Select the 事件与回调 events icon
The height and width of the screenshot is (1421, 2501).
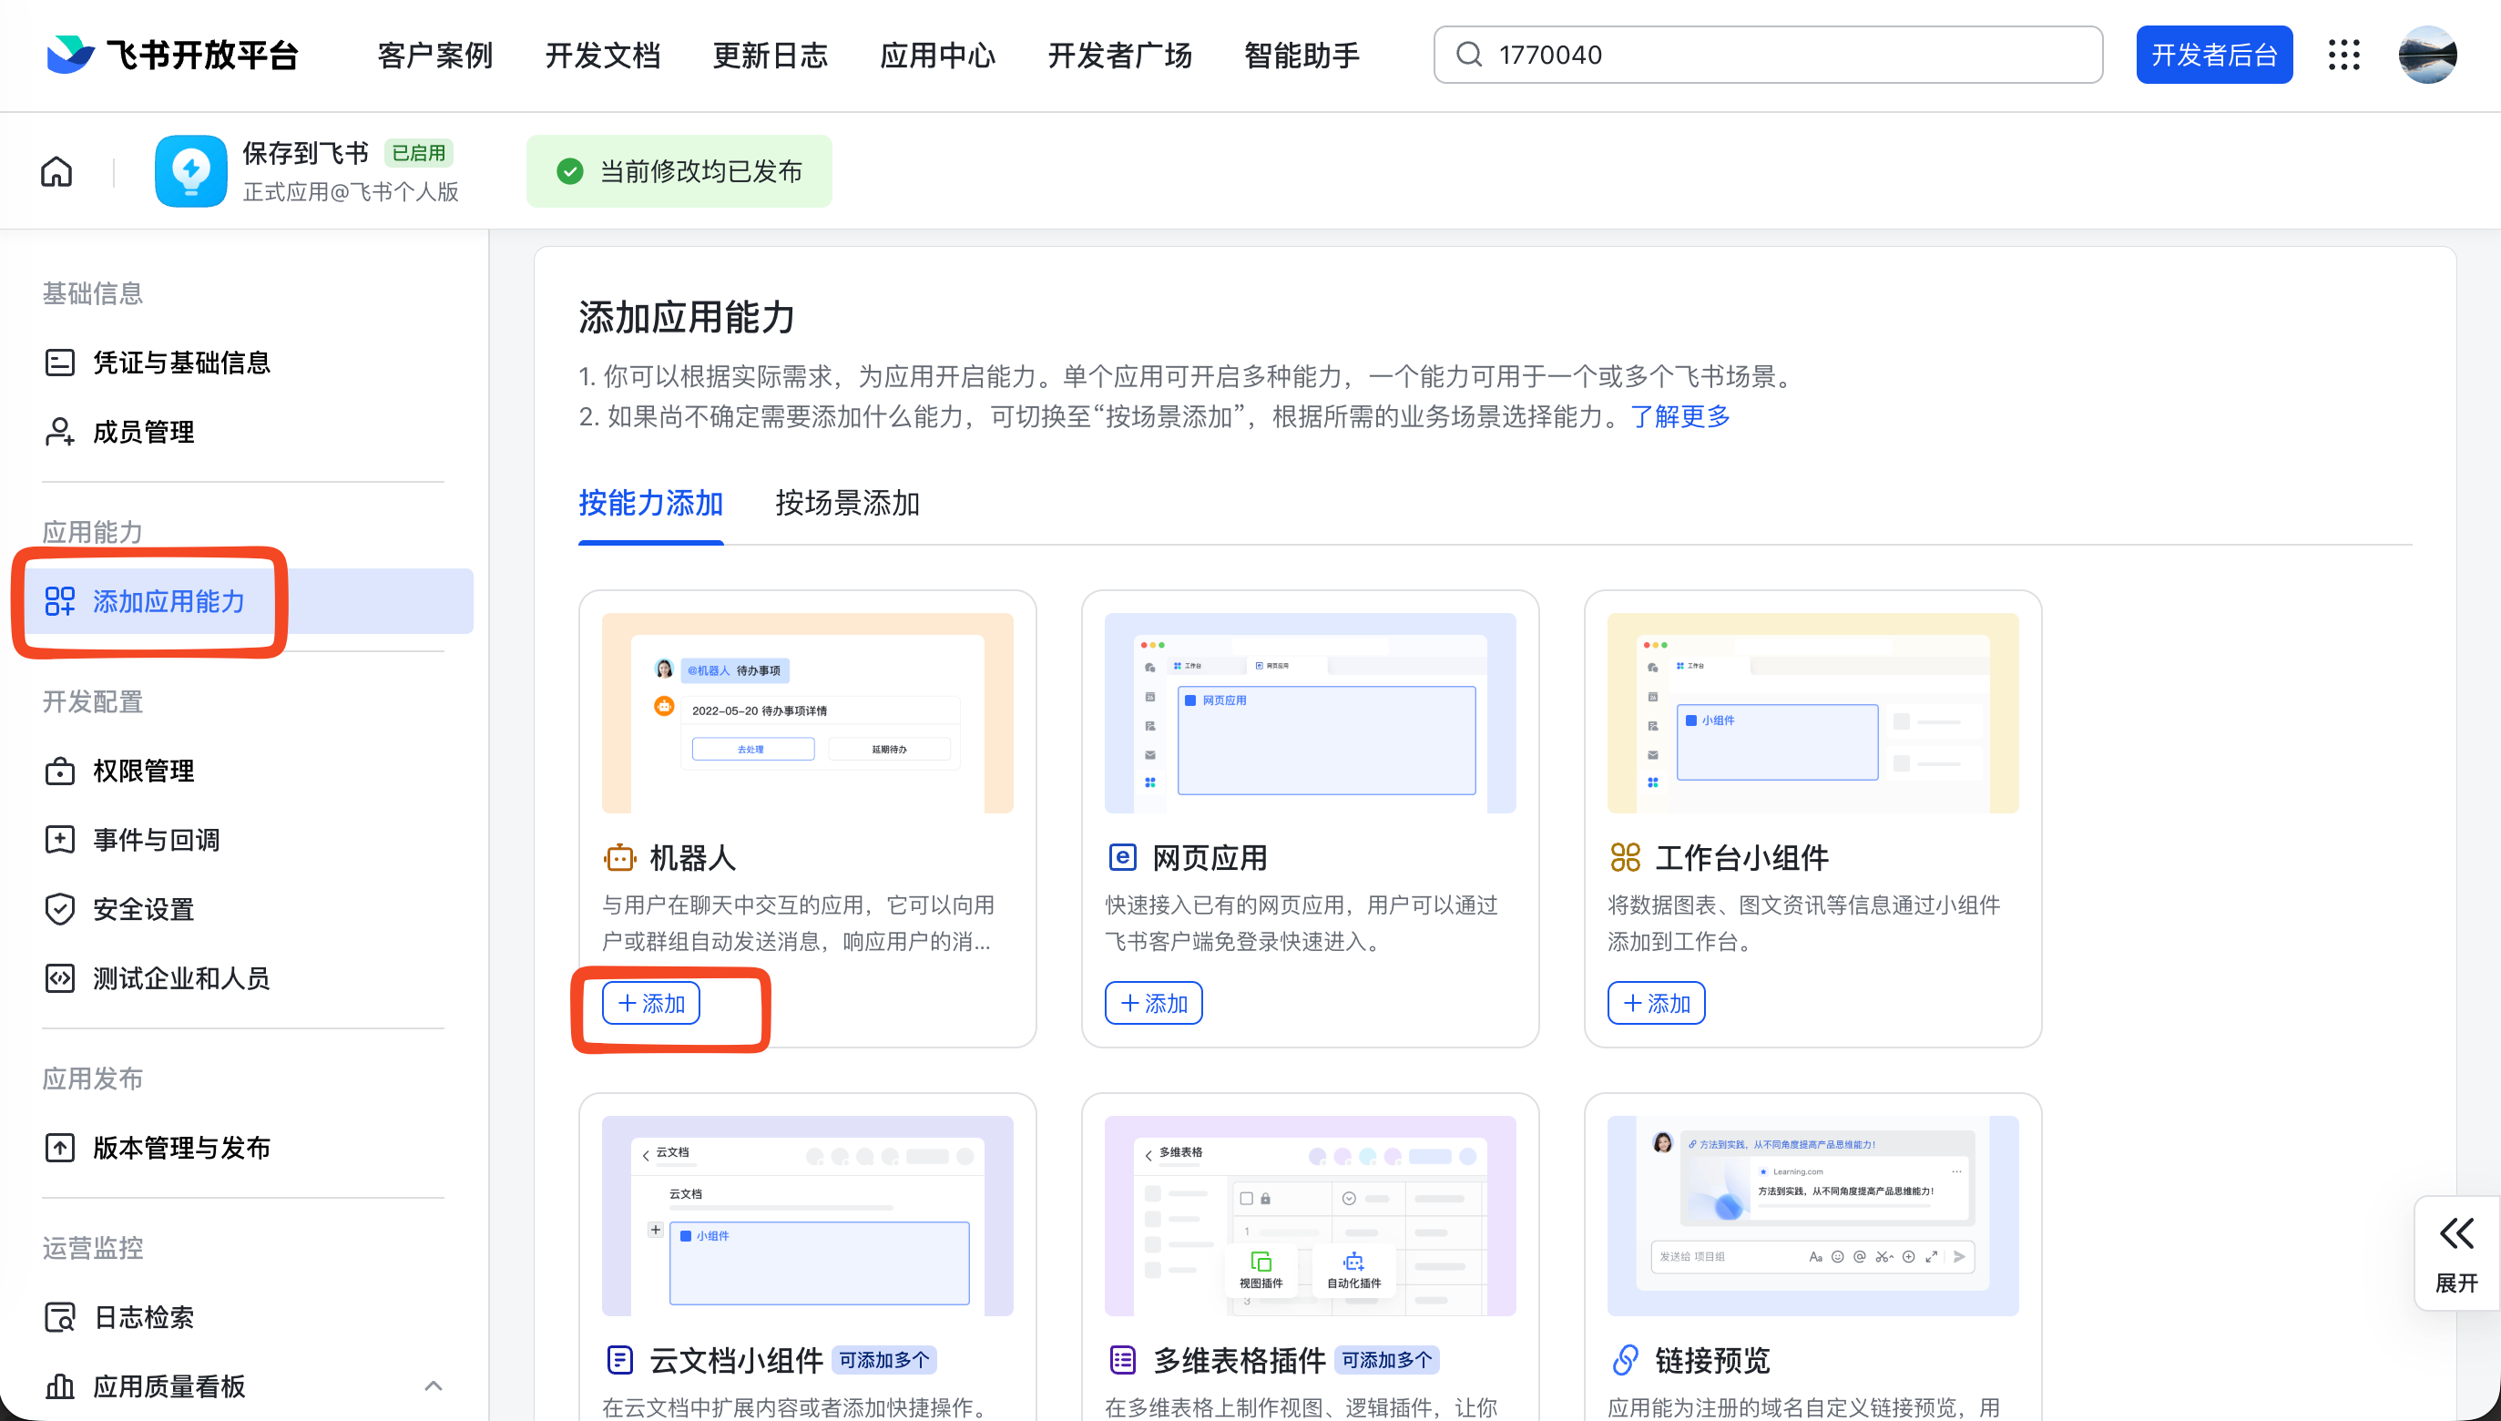click(59, 839)
